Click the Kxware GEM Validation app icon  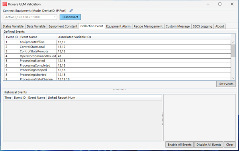point(5,4)
